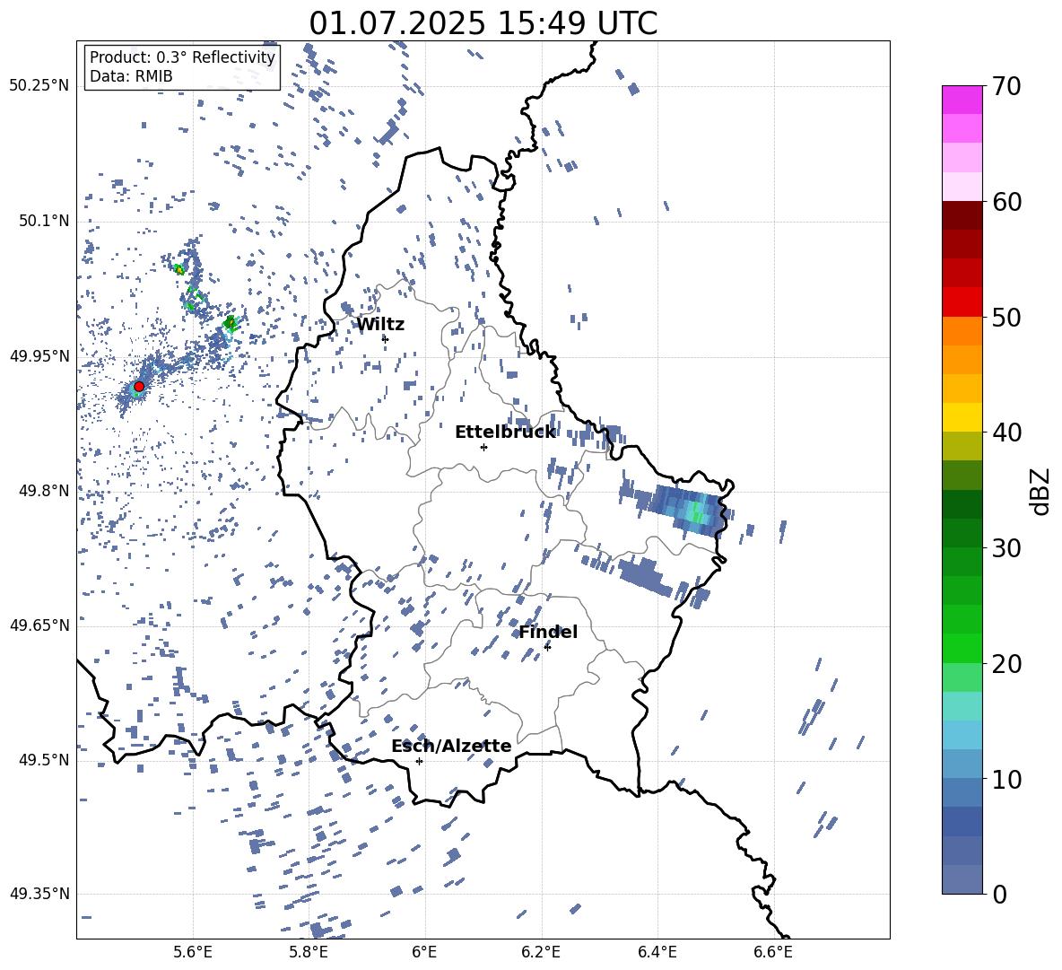Click the 49.5°N latitude label

click(44, 759)
